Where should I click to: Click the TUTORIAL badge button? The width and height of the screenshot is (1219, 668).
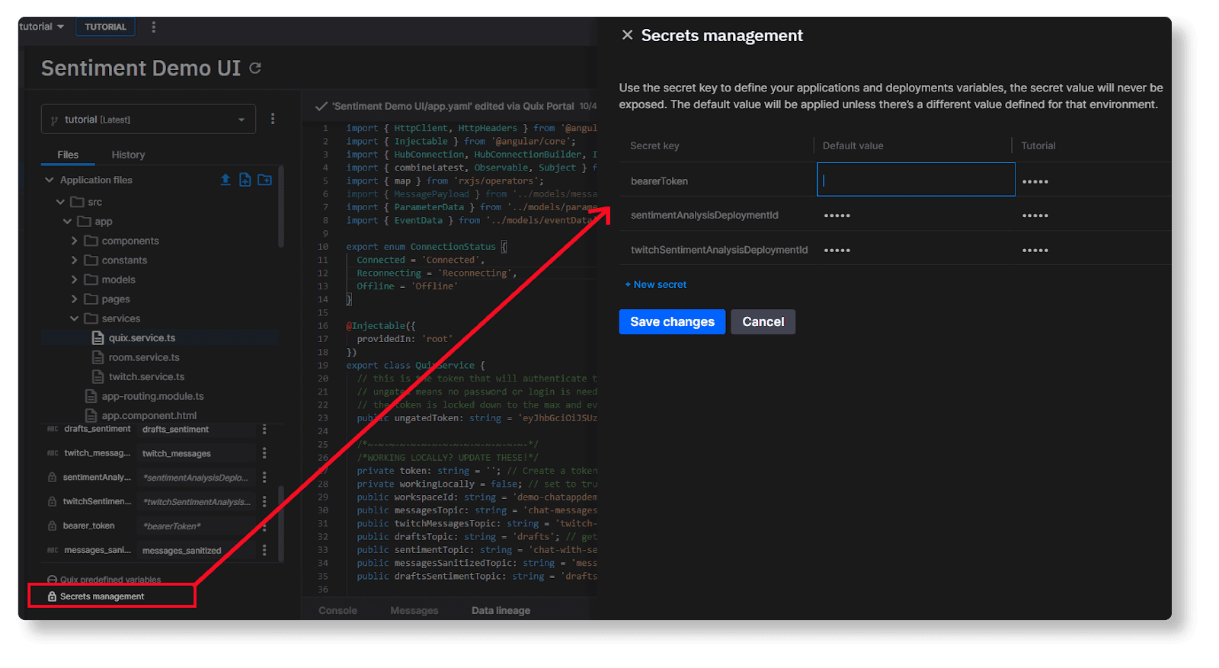(x=105, y=27)
